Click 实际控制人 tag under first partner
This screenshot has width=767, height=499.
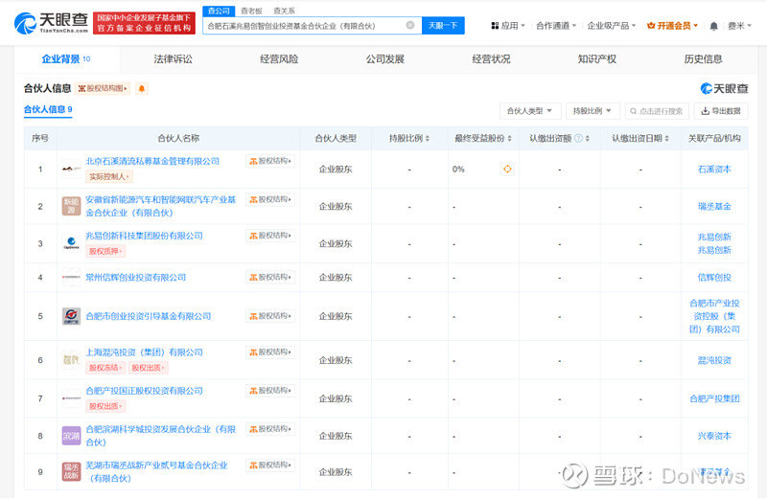109,176
